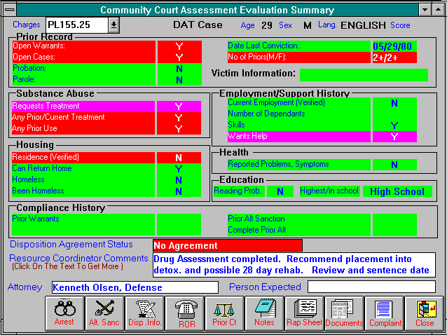Viewport: 447px width, 335px height.
Task: Open the Disp. Info button
Action: click(x=144, y=313)
